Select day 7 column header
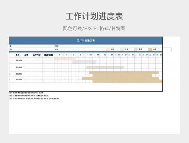189x143 pixels. point(77,55)
